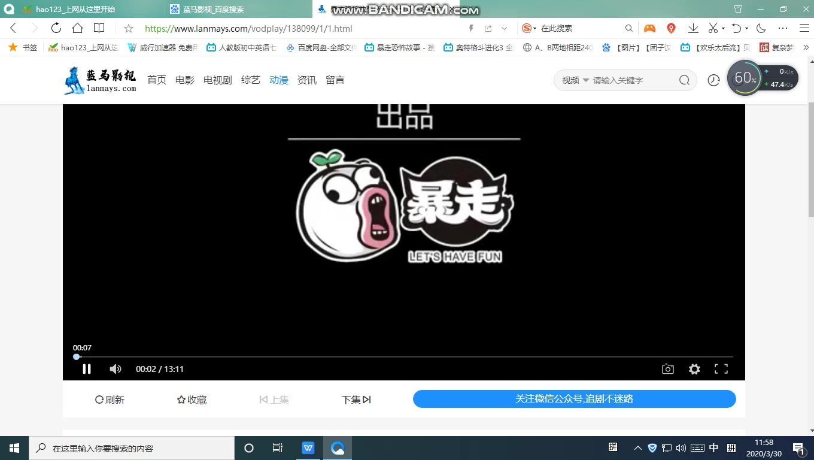814x460 pixels.
Task: Open the 奥特格斗进化3 bookmark
Action: click(x=478, y=47)
